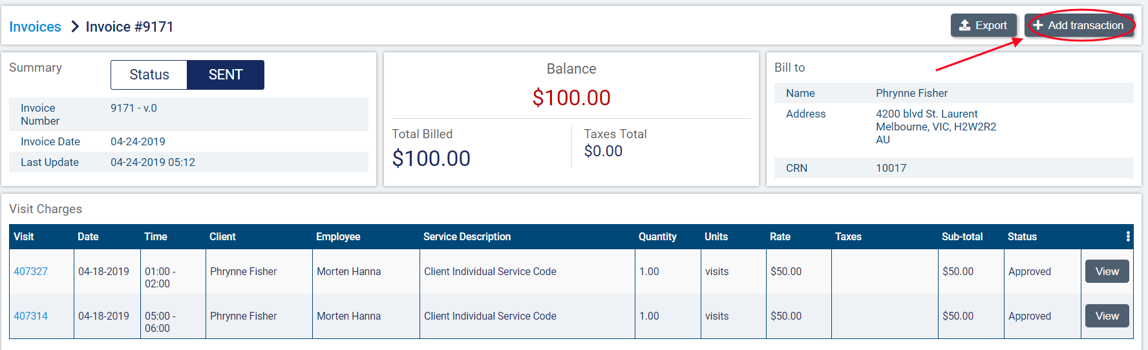1148x350 pixels.
Task: Sort table by Date column header
Action: click(88, 236)
